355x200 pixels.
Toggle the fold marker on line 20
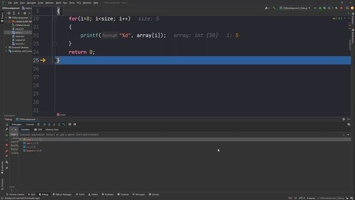click(x=55, y=19)
